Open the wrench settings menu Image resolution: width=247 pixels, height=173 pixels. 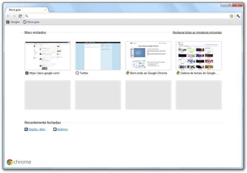(238, 16)
